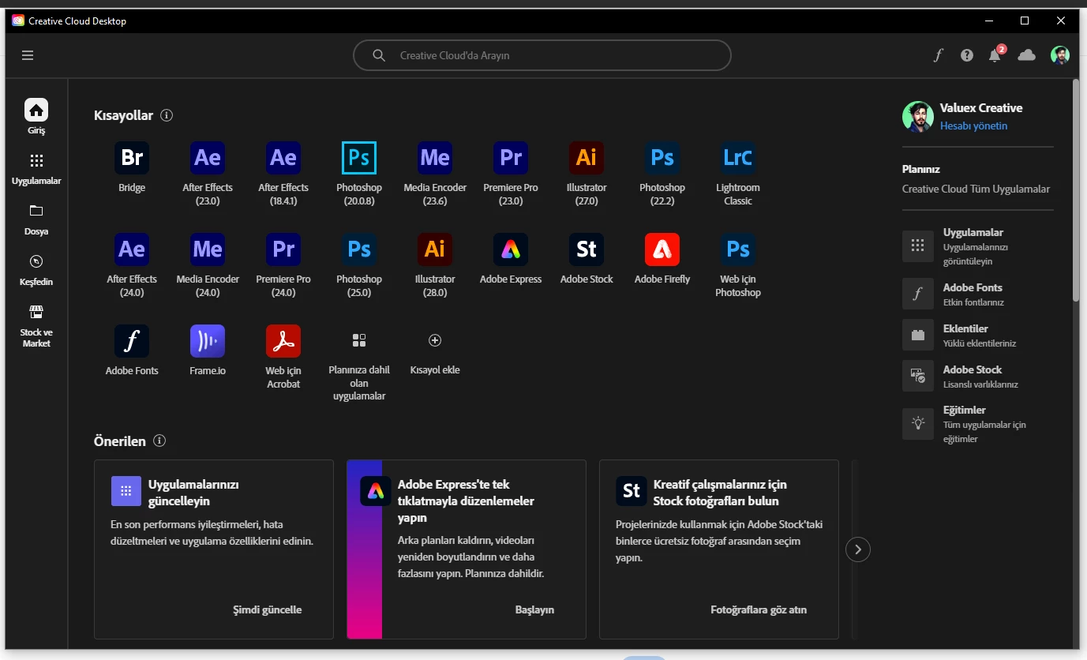Open Photoshop (20.0.8) shortcut
The height and width of the screenshot is (660, 1087).
pyautogui.click(x=359, y=158)
